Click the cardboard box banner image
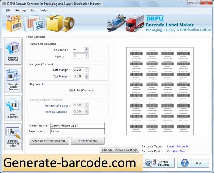 [55, 23]
